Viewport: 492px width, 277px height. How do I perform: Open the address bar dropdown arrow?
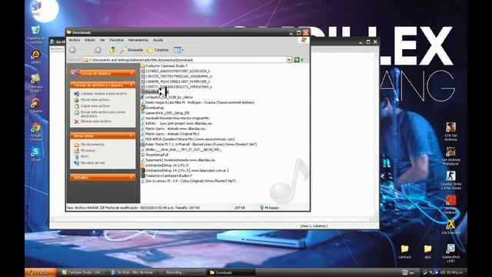[289, 60]
